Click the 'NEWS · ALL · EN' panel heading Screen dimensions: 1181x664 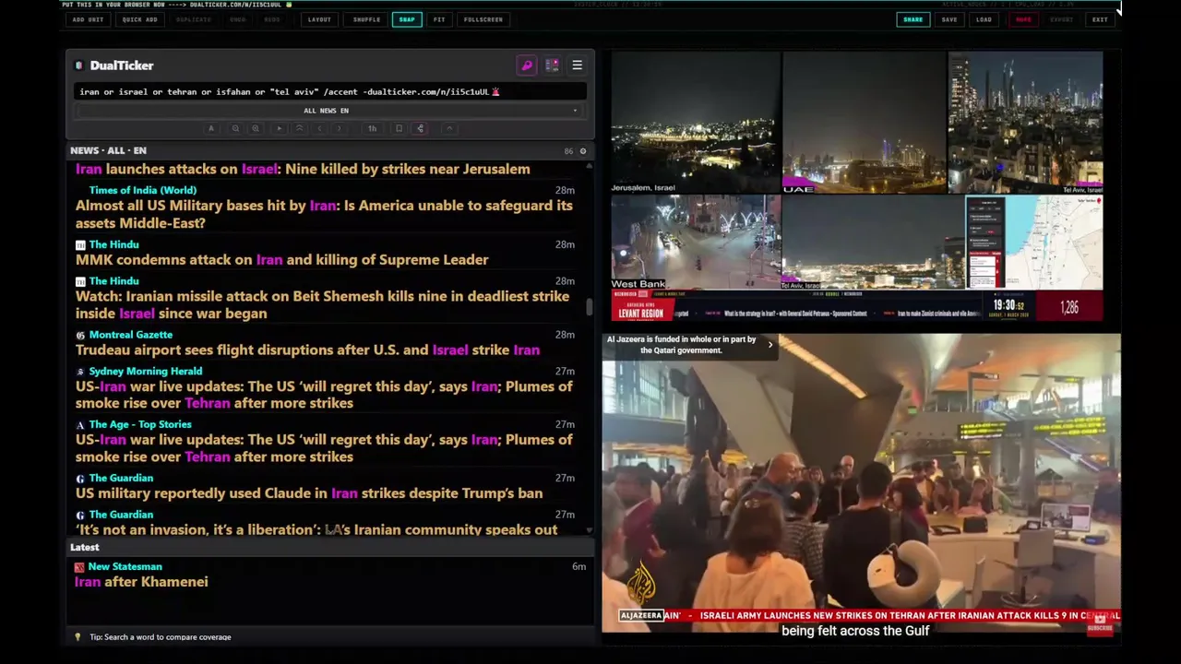108,151
